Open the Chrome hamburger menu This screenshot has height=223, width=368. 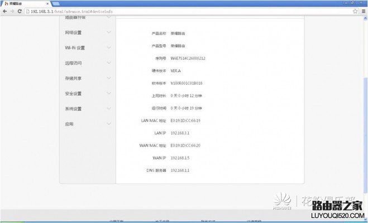pyautogui.click(x=364, y=11)
